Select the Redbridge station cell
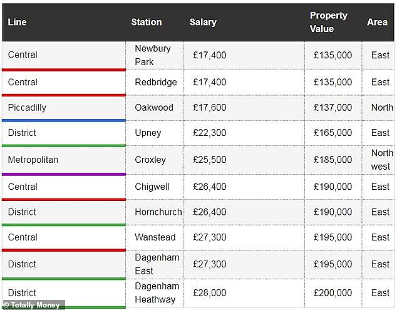This screenshot has width=397, height=310. tap(156, 82)
